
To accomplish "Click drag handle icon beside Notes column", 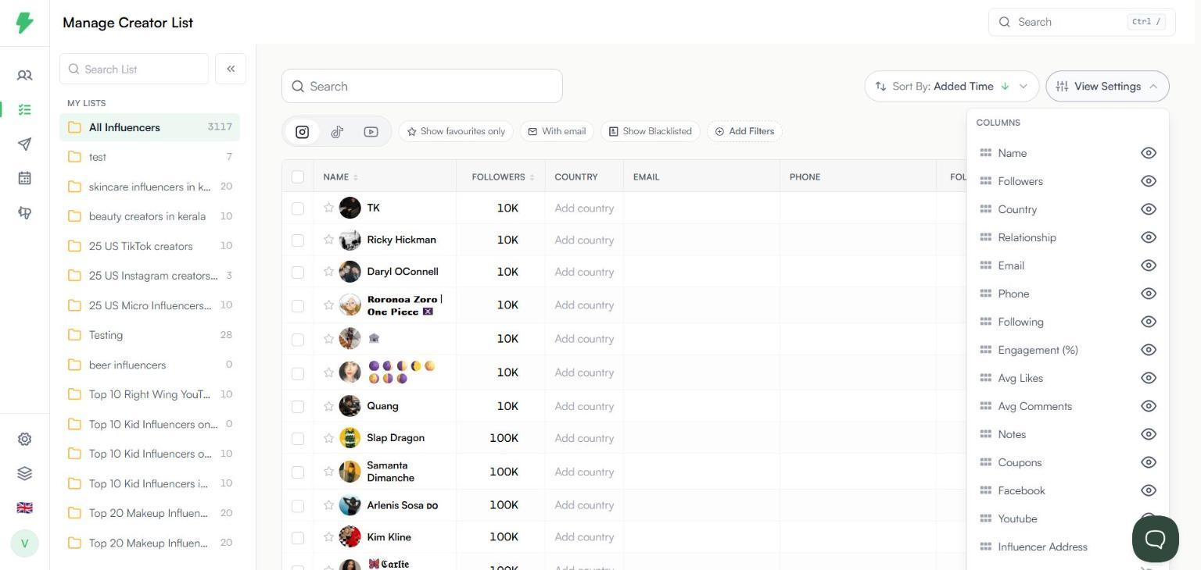I will (985, 434).
